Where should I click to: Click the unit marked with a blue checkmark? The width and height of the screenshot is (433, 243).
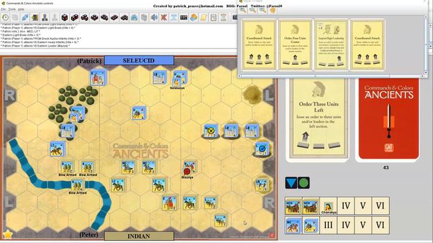tap(262, 148)
